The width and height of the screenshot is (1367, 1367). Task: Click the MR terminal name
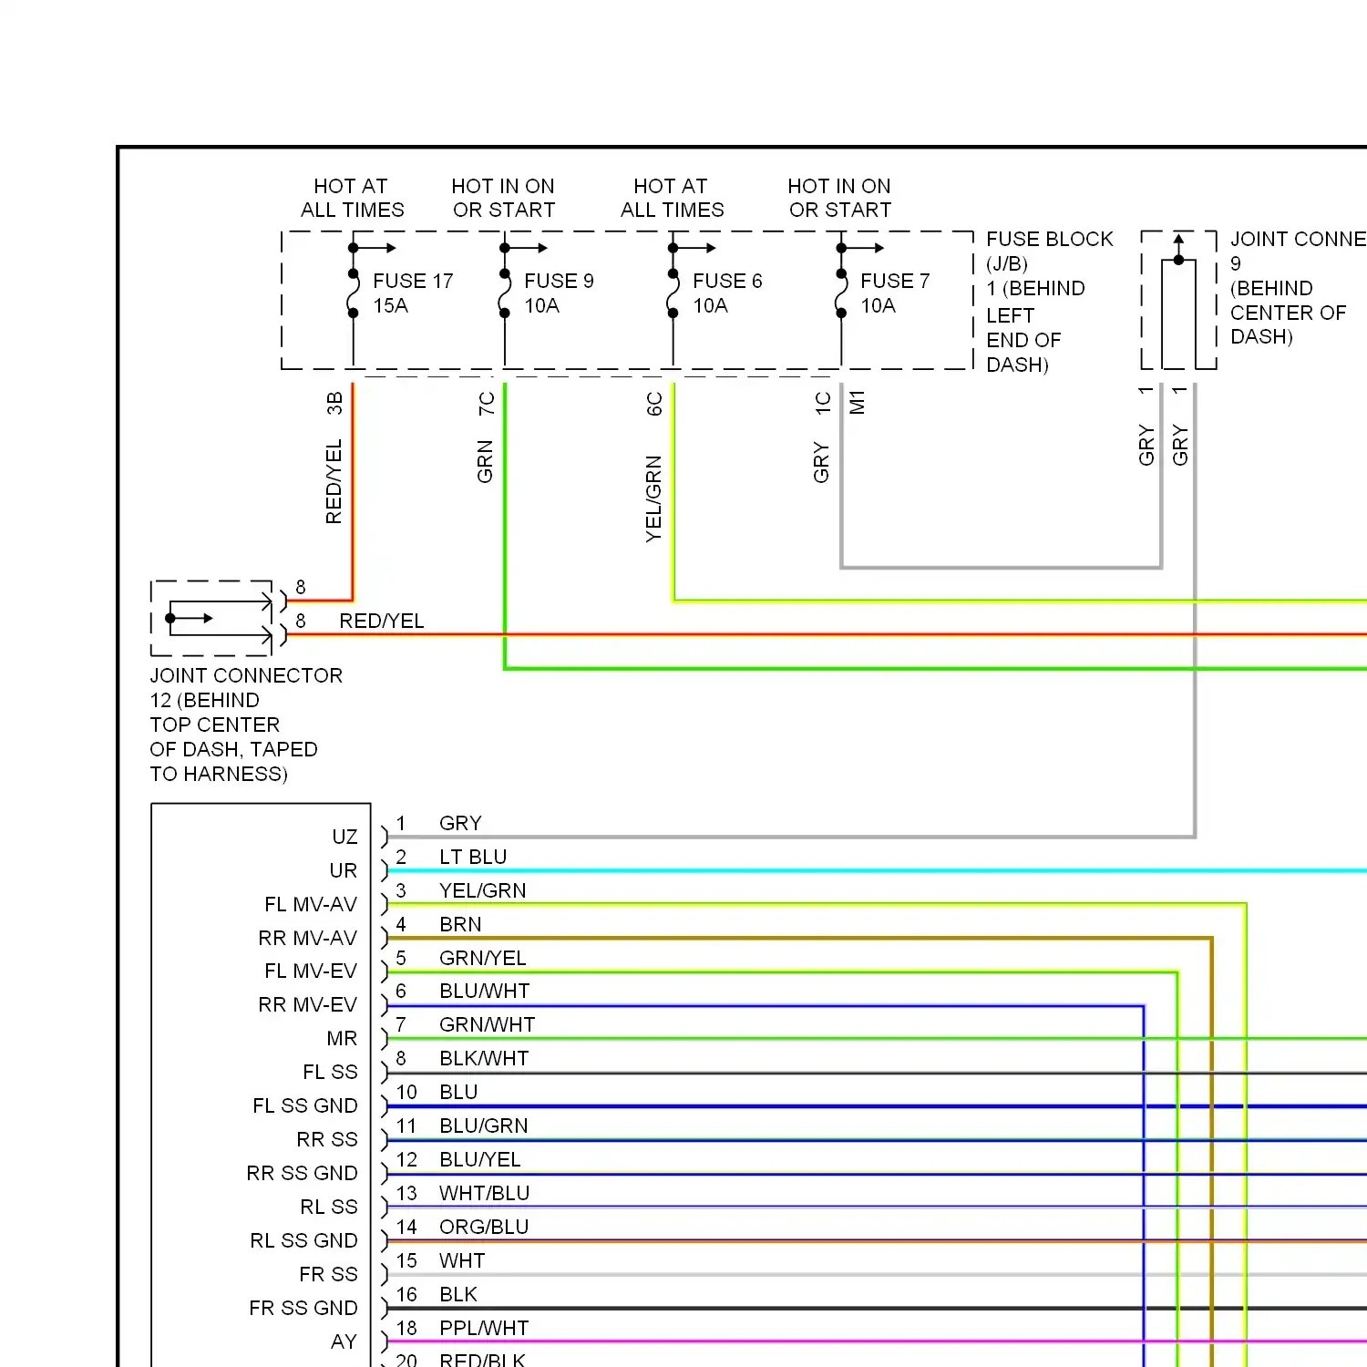342,1038
